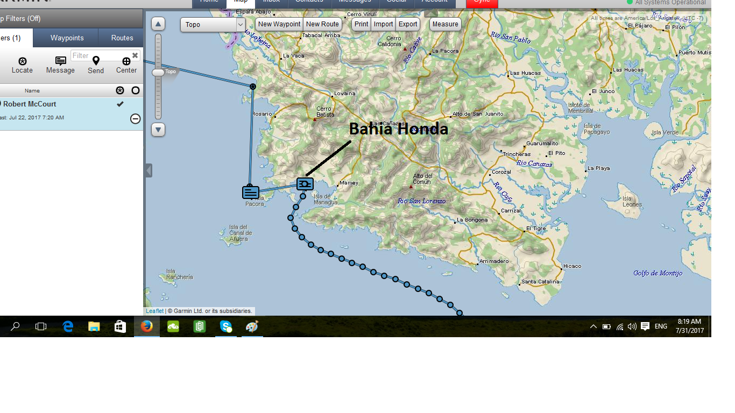Click the zoom-in arrow above the slider
Viewport: 735px width, 413px height.
158,24
